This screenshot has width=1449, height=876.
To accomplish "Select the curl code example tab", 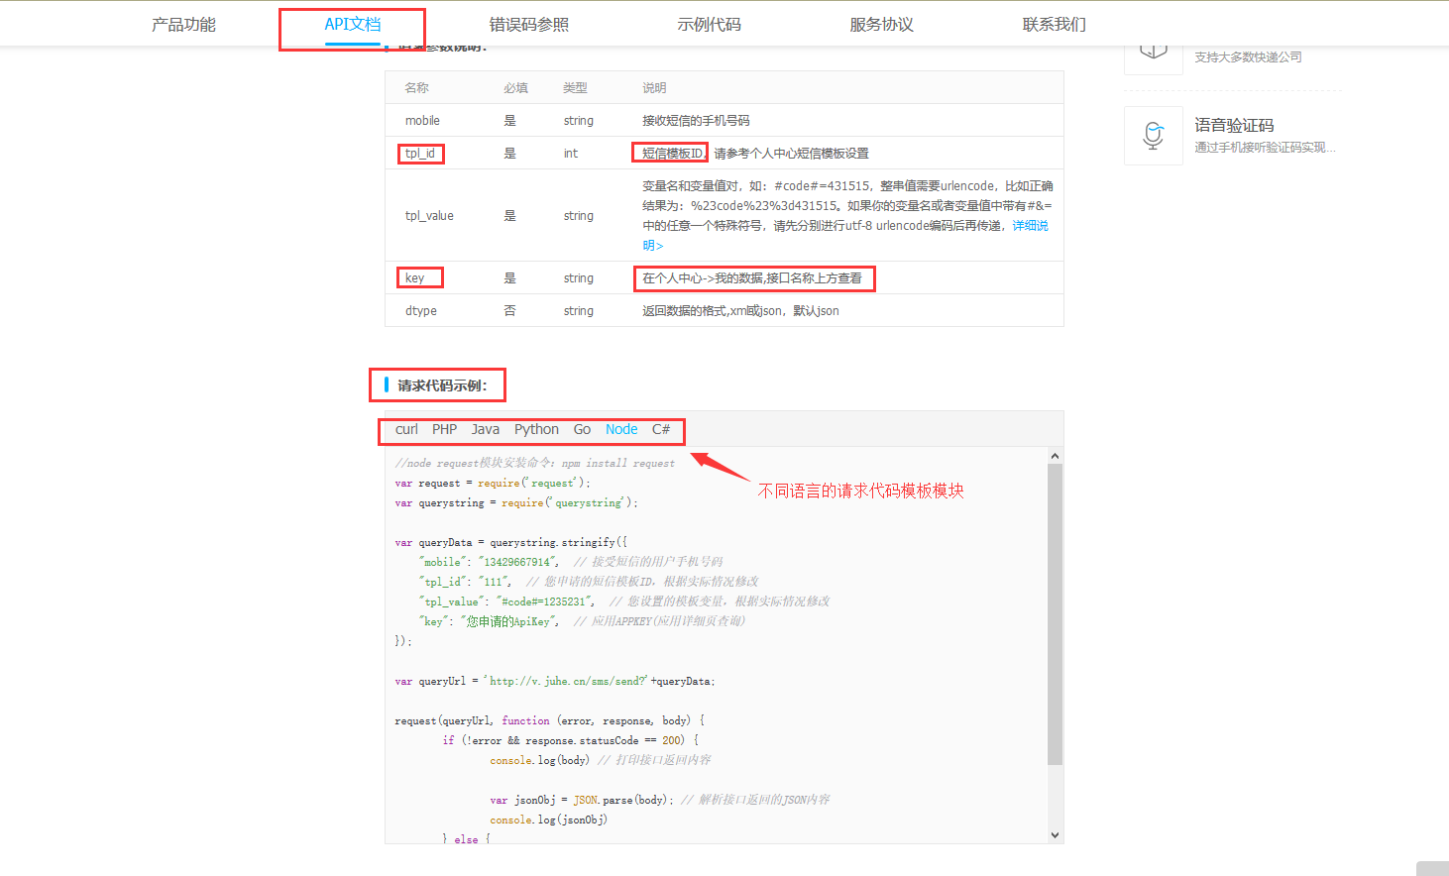I will 406,429.
